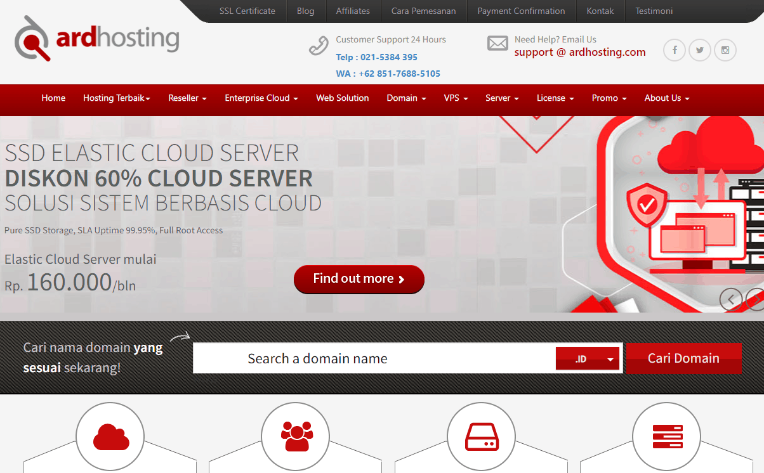Image resolution: width=764 pixels, height=473 pixels.
Task: Click the Cari Domain button
Action: click(683, 358)
